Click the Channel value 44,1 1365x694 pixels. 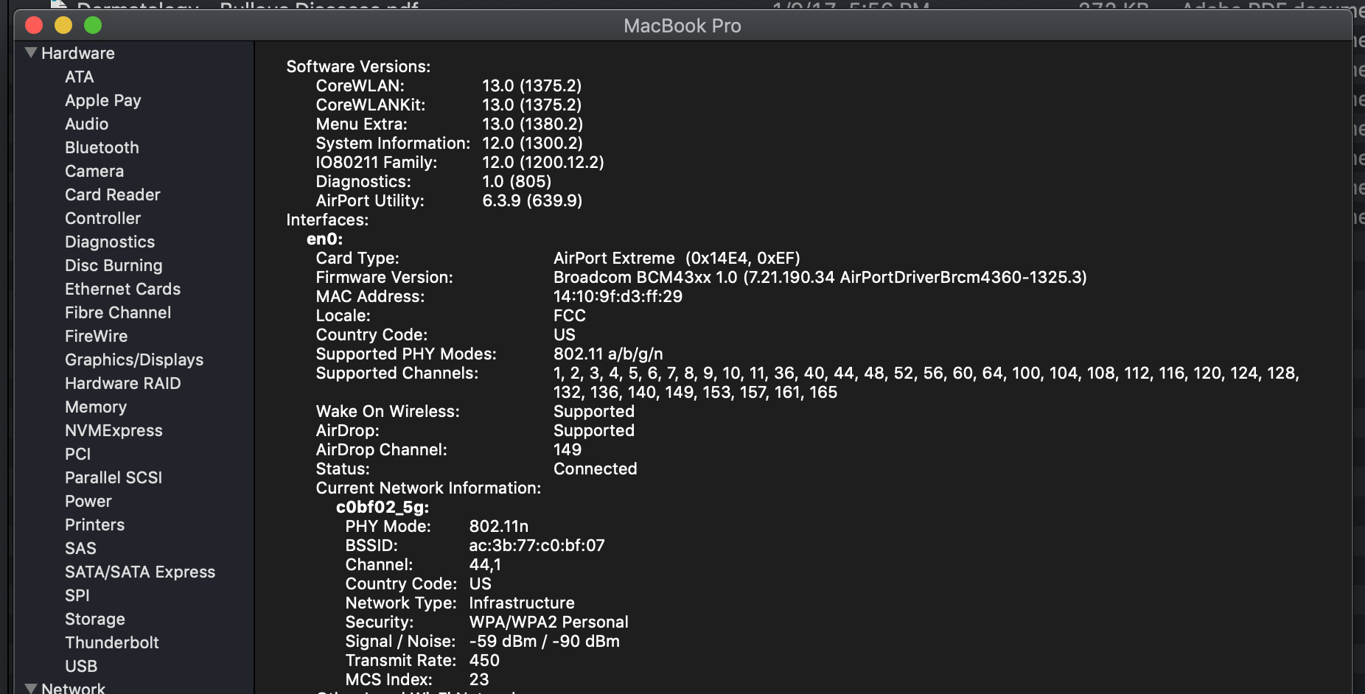coord(485,564)
